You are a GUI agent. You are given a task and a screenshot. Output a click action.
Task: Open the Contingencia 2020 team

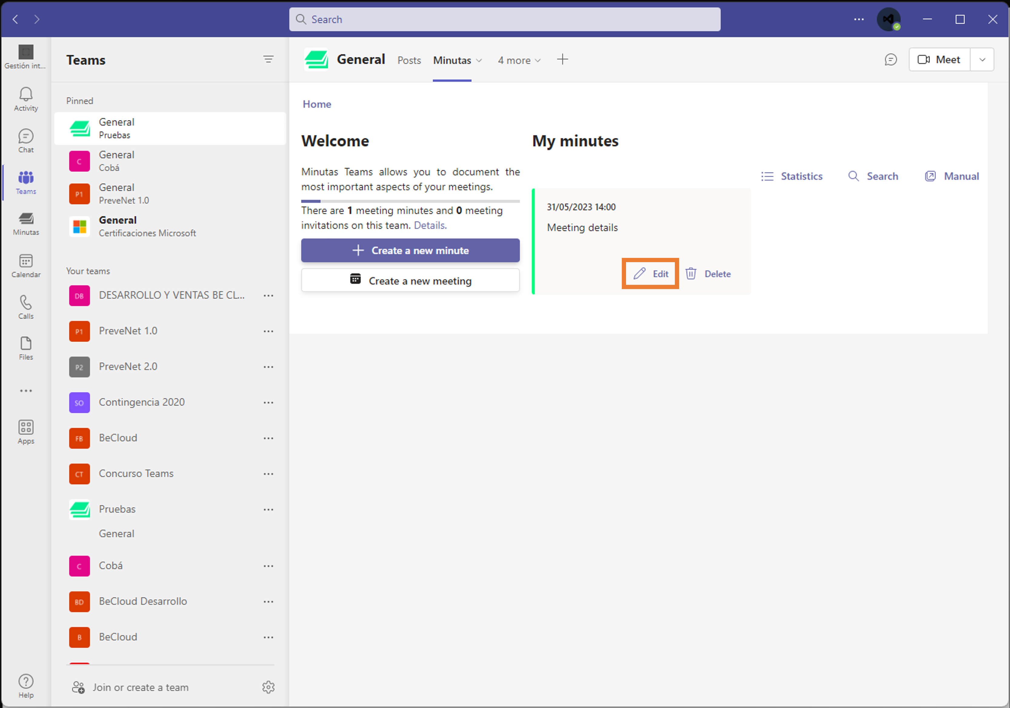(x=170, y=403)
